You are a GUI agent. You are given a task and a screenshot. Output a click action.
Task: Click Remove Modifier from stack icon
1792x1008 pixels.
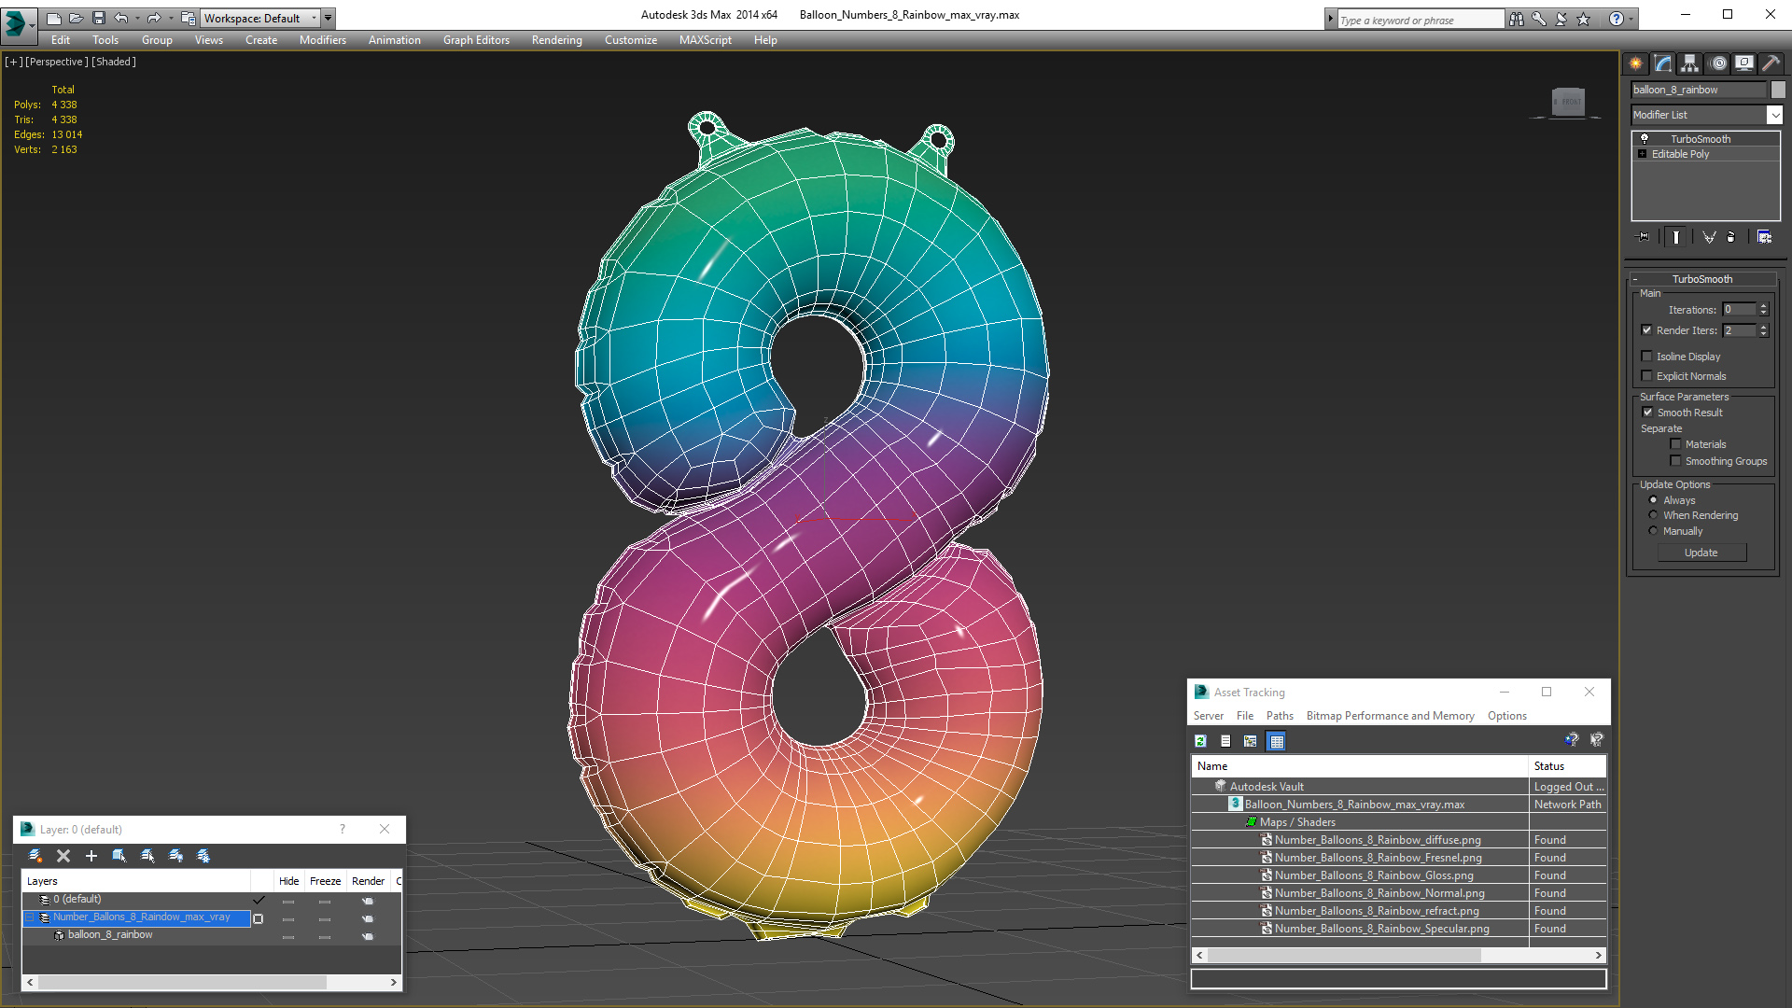(x=1731, y=237)
